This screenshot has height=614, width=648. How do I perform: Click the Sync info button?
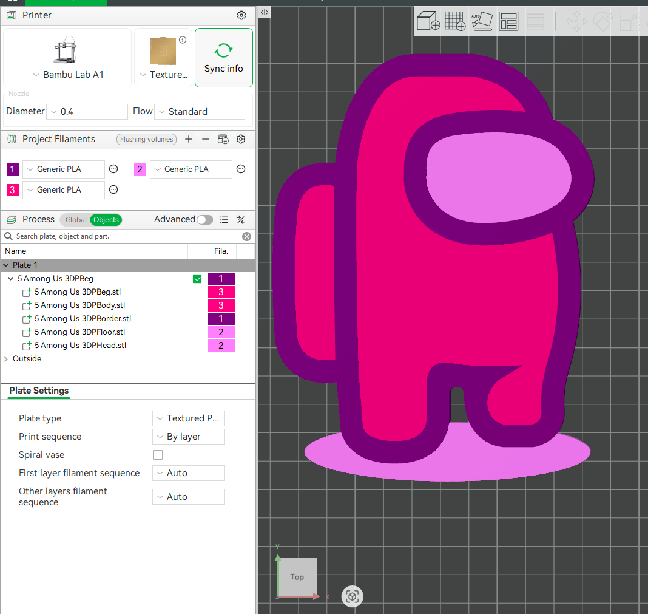(x=223, y=58)
